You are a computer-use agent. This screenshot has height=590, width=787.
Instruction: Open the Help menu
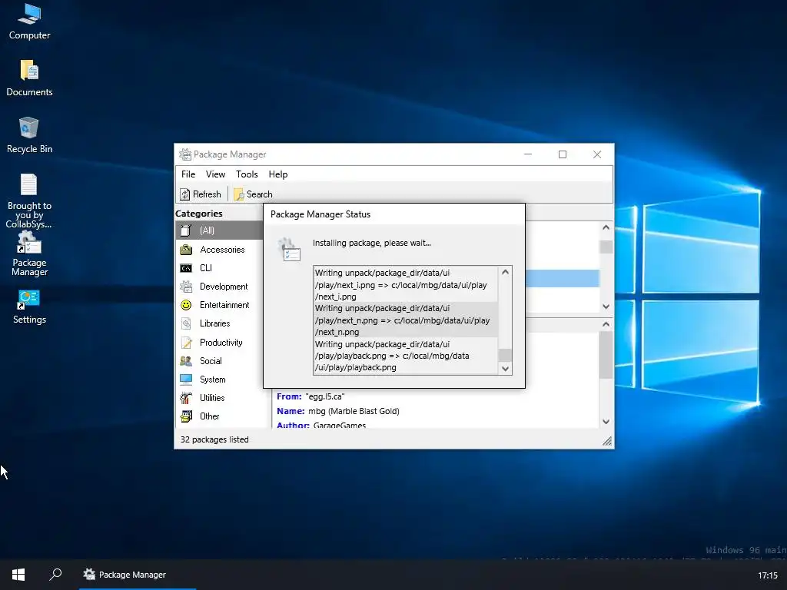(x=278, y=174)
